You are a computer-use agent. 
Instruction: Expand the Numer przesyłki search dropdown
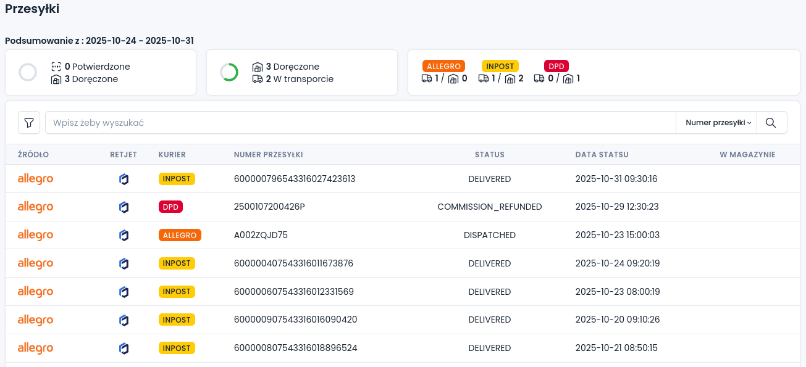[x=718, y=123]
